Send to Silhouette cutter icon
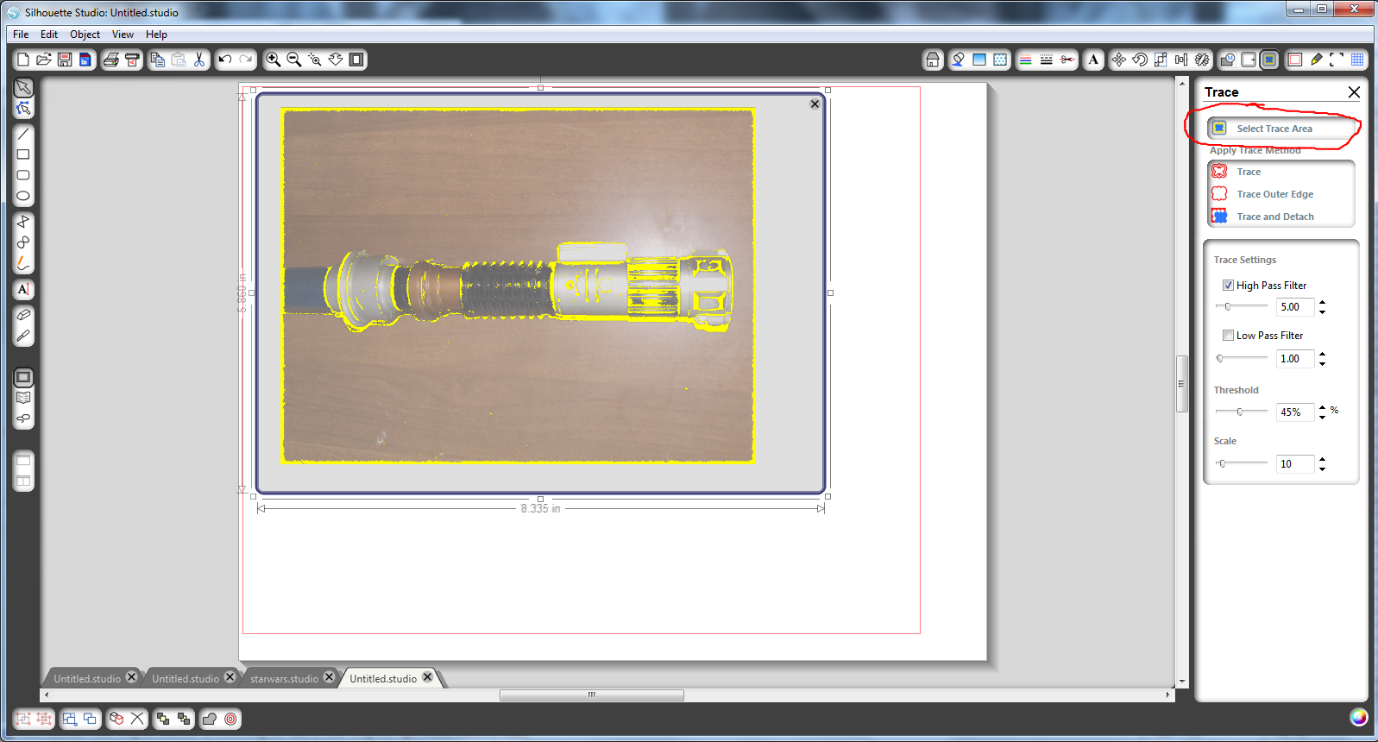The height and width of the screenshot is (742, 1378). [132, 60]
